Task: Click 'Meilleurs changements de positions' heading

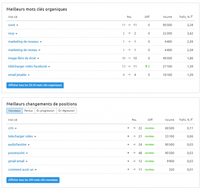Action: click(x=42, y=104)
